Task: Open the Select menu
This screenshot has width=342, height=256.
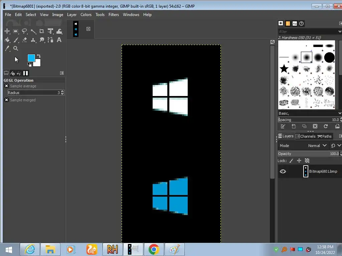Action: [31, 15]
